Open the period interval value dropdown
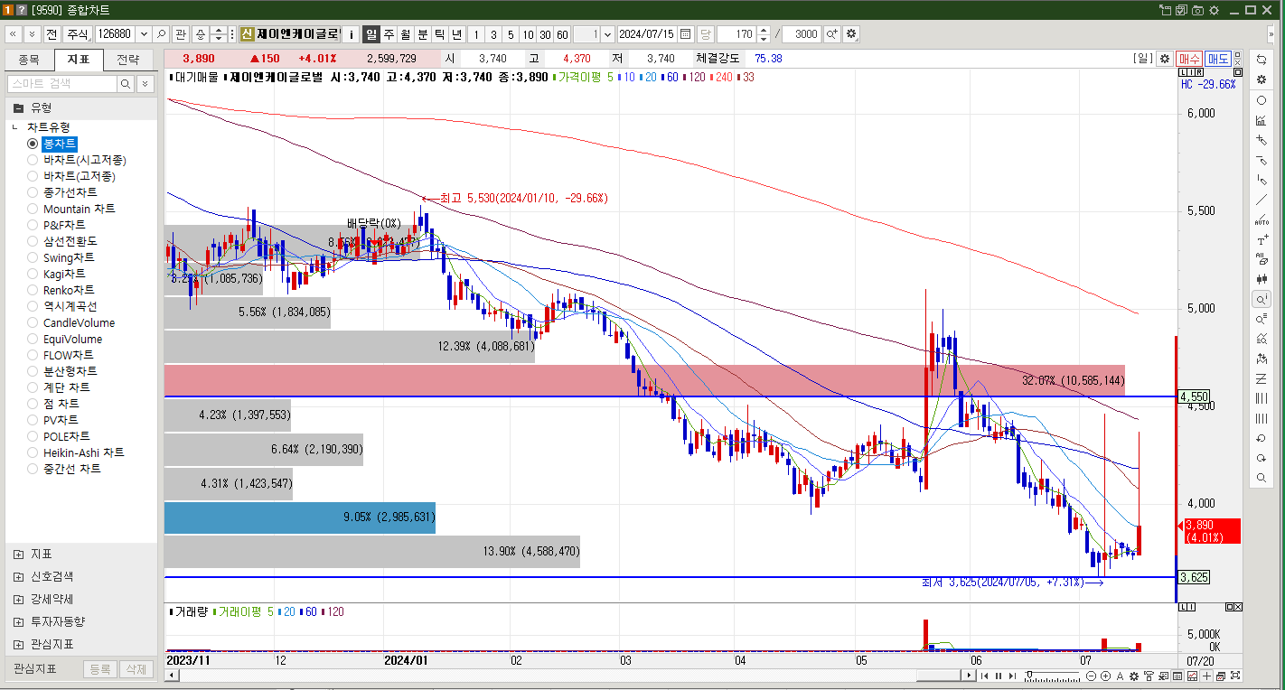The height and width of the screenshot is (690, 1285). pos(607,34)
